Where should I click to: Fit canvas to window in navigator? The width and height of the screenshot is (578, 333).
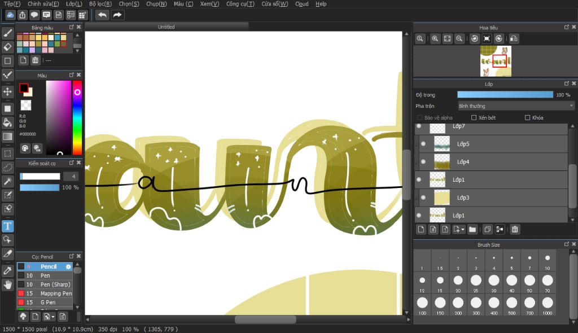coord(447,38)
